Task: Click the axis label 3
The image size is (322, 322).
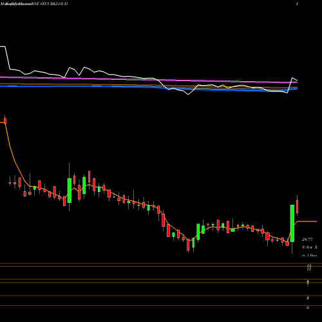Action: (308, 298)
